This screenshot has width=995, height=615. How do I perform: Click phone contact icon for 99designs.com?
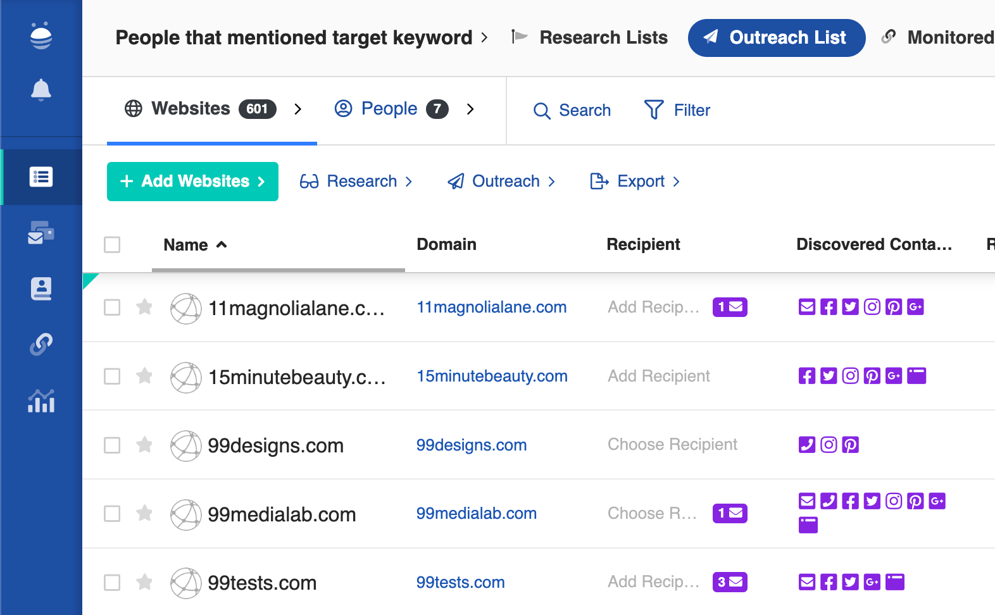[807, 445]
